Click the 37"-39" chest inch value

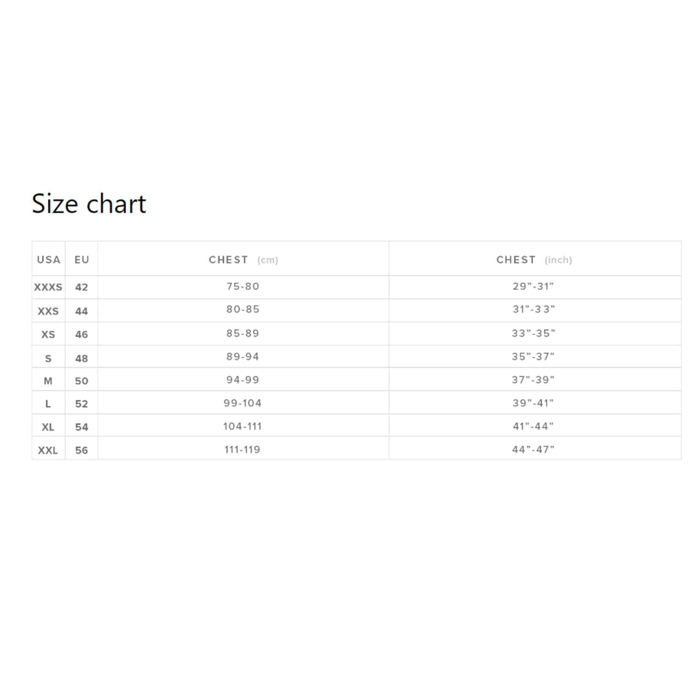pos(533,380)
